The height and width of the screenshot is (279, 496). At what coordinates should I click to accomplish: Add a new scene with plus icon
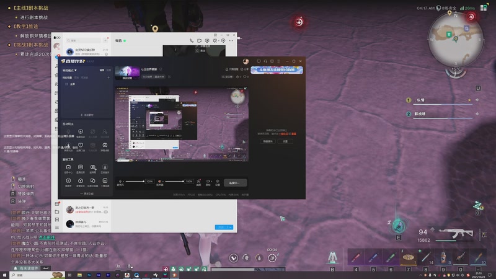(x=108, y=77)
